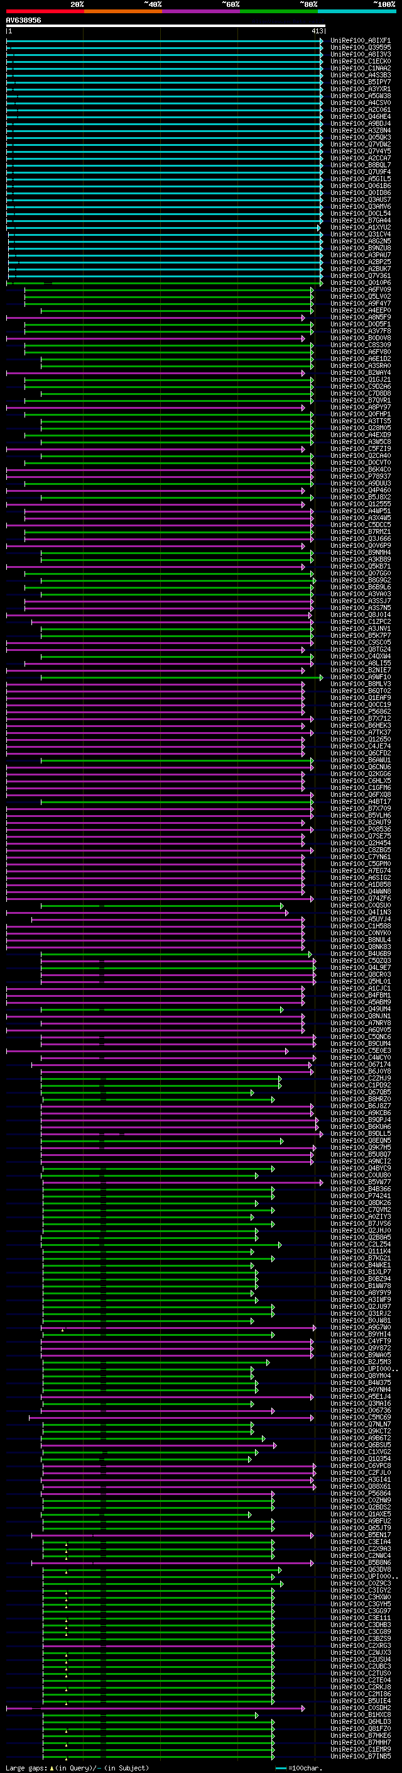Select the UniRef100_Q49UM4 label

pos(360,1009)
